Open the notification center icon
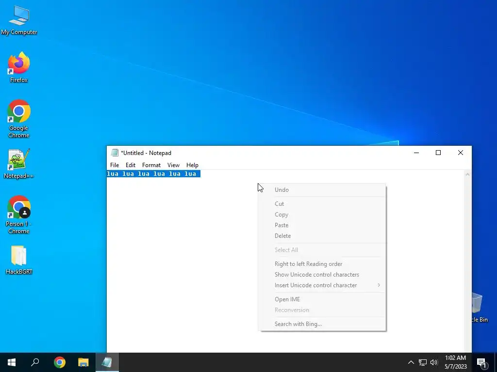 [481, 362]
